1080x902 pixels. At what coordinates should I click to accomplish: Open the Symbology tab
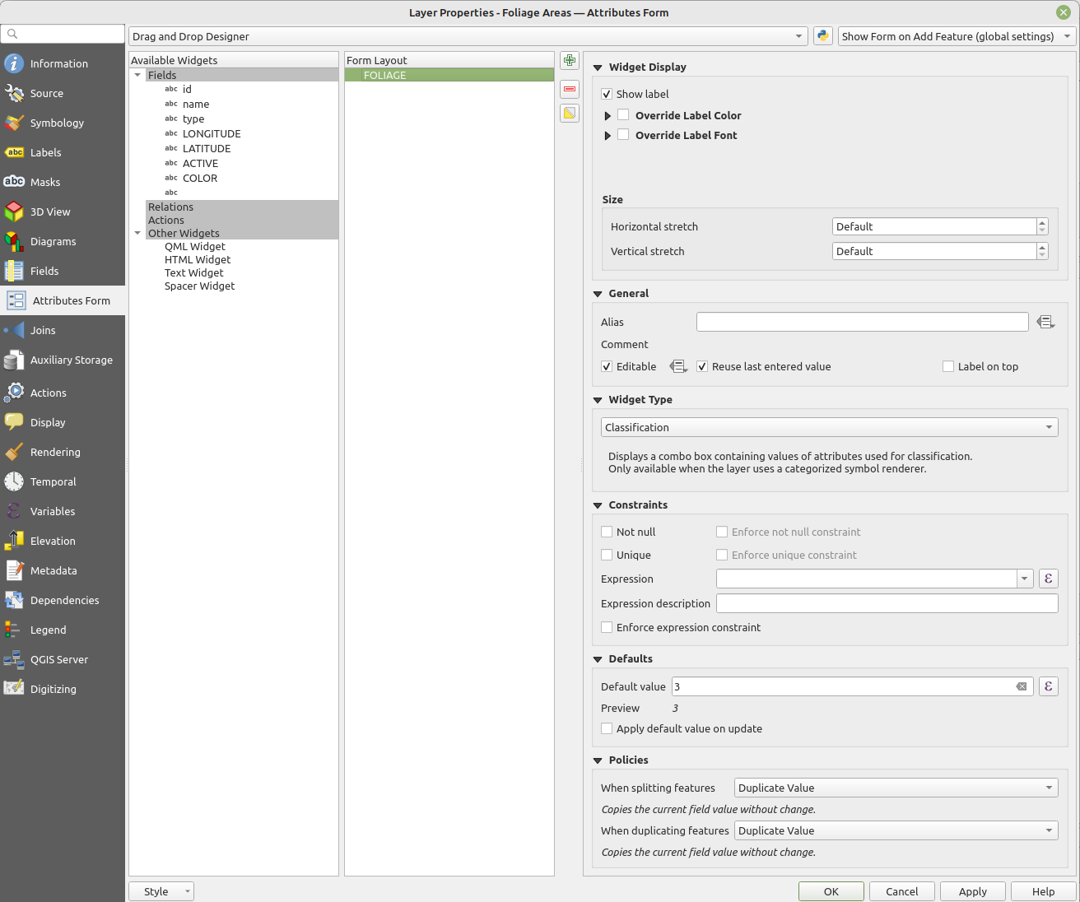tap(57, 123)
